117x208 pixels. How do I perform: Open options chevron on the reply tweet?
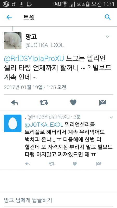click(x=111, y=118)
